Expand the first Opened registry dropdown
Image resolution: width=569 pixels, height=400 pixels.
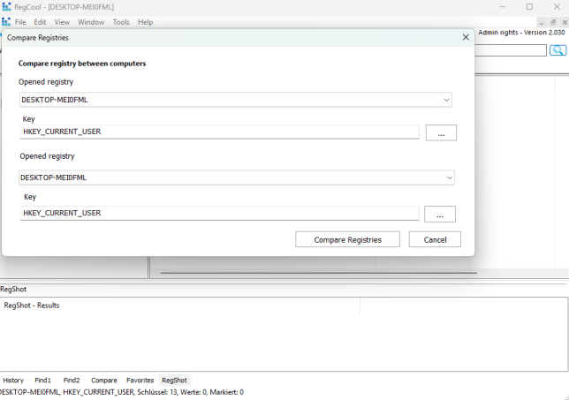(x=447, y=100)
